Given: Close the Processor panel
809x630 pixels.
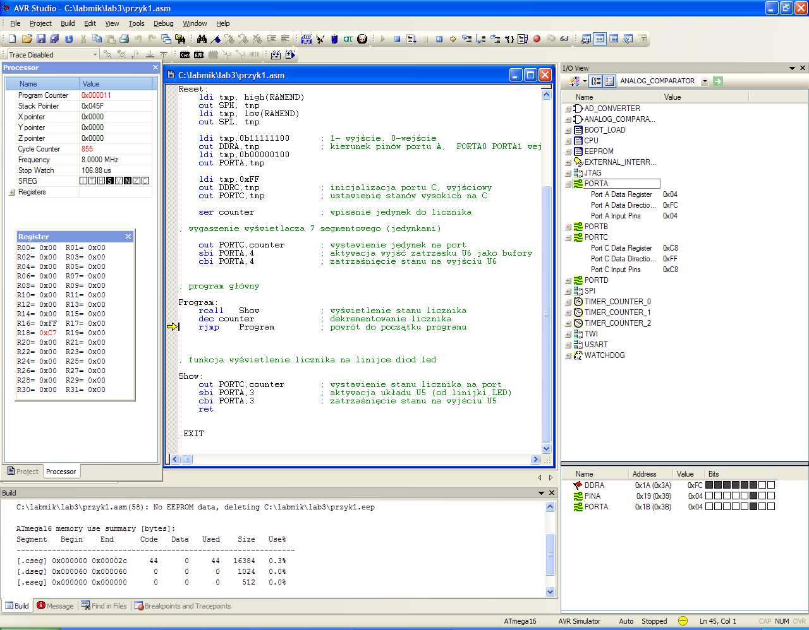Looking at the screenshot, I should (x=155, y=68).
